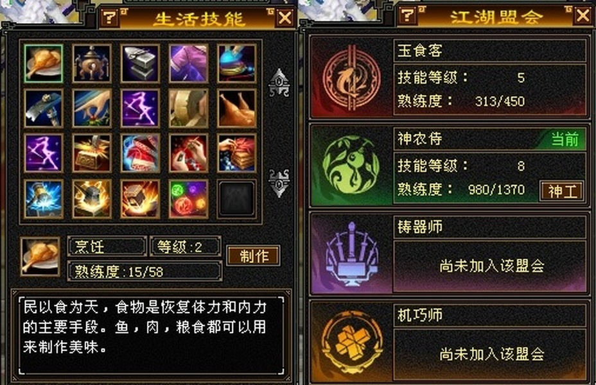This screenshot has width=596, height=385.
Task: Open help for 生活技能 panel
Action: click(110, 17)
